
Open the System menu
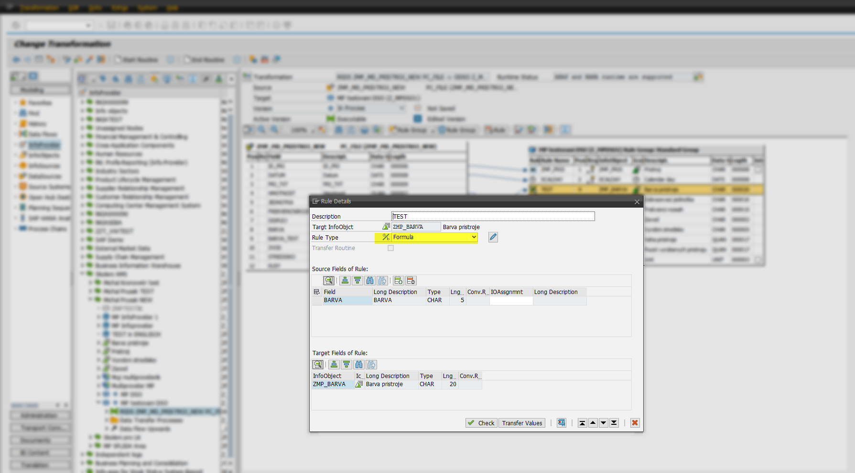[147, 8]
